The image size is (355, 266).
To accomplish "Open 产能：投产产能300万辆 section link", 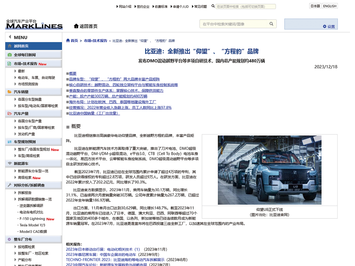I will tap(108, 96).
